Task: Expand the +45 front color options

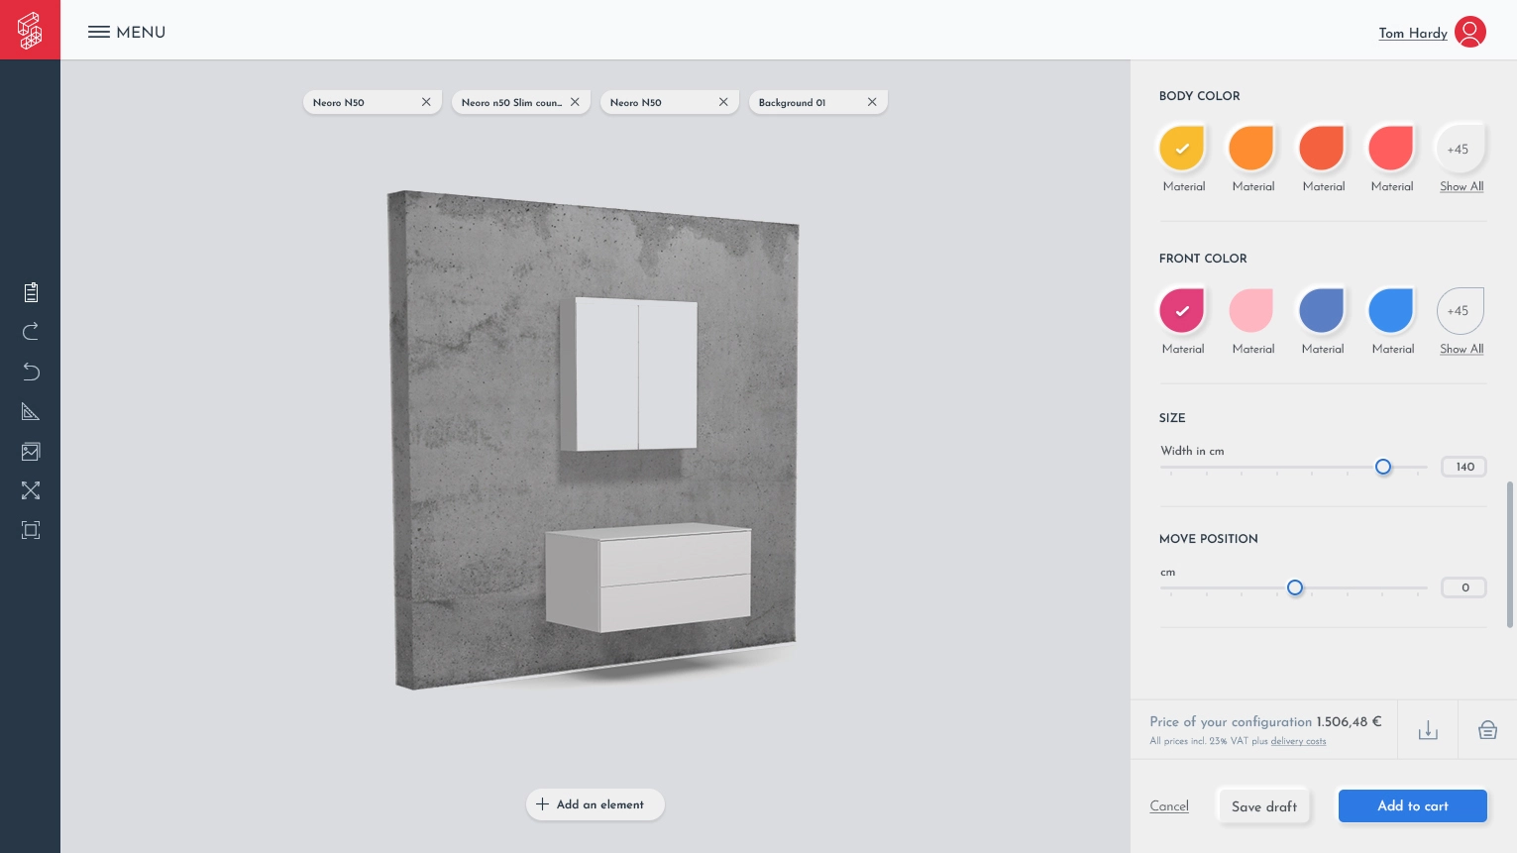Action: tap(1460, 310)
